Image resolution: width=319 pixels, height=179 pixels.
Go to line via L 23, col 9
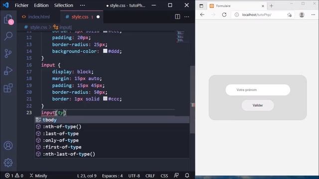coord(87,176)
